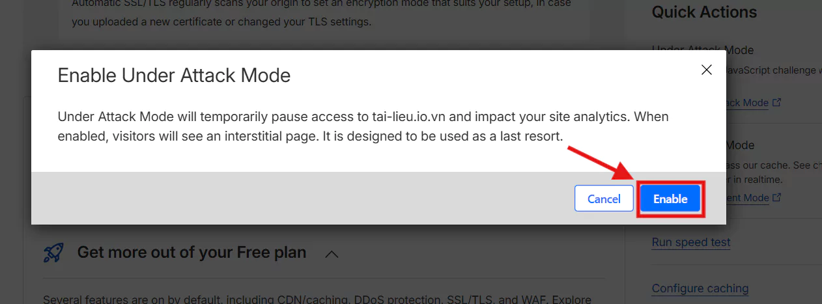Close the Enable Under Attack Mode dialog
This screenshot has height=304, width=822.
pyautogui.click(x=706, y=70)
